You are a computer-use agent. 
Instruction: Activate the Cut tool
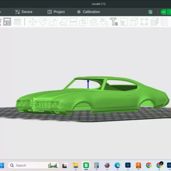click(x=73, y=22)
